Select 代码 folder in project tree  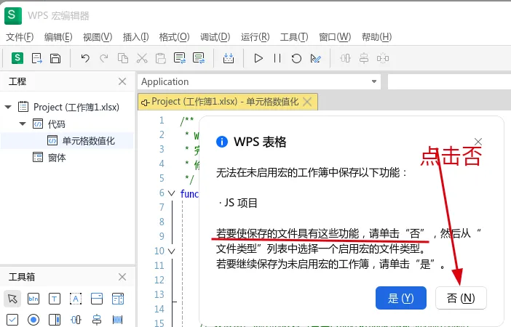(56, 124)
